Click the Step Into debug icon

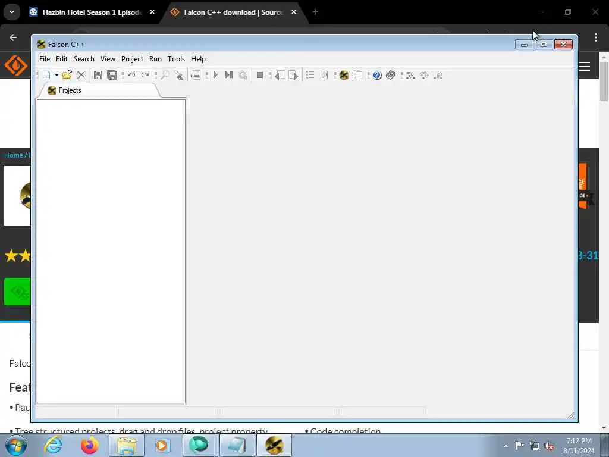[x=410, y=75]
